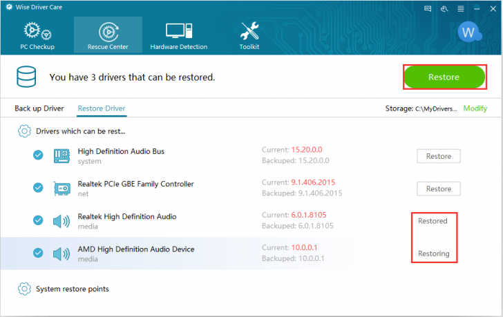
Task: Uncheck the Realtek High Definition Audio driver
Action: click(x=38, y=220)
